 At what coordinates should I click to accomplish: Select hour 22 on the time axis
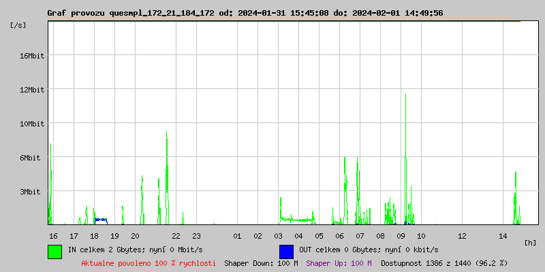pyautogui.click(x=176, y=236)
